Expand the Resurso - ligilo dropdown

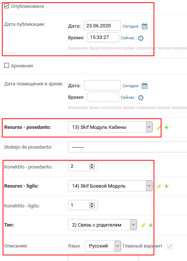[x=110, y=186]
